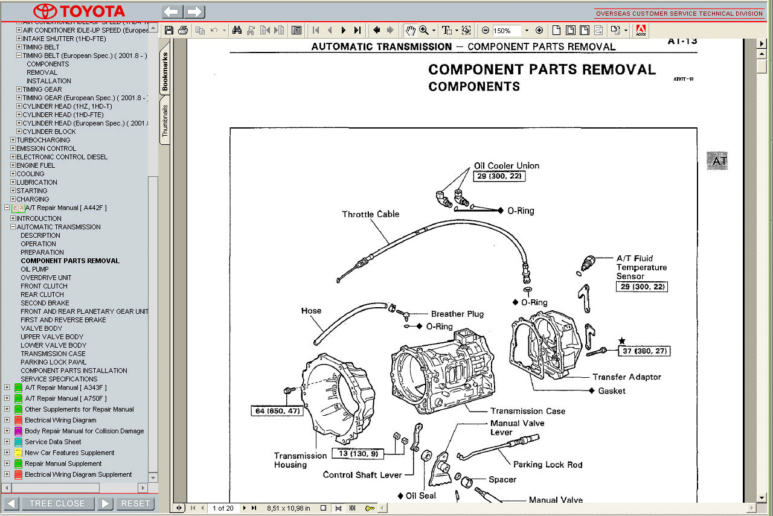The image size is (773, 516).
Task: Click the back arrow in Toyota header
Action: pyautogui.click(x=172, y=11)
